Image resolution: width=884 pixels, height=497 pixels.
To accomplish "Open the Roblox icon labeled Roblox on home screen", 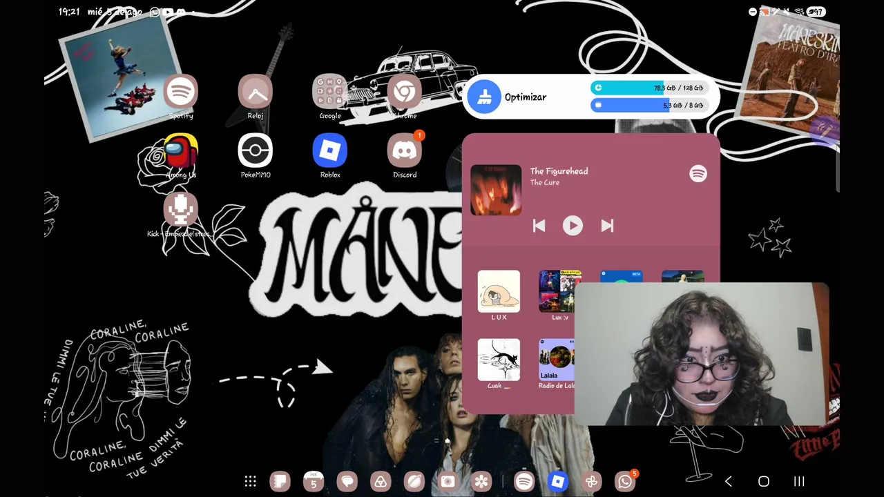I will tap(330, 150).
